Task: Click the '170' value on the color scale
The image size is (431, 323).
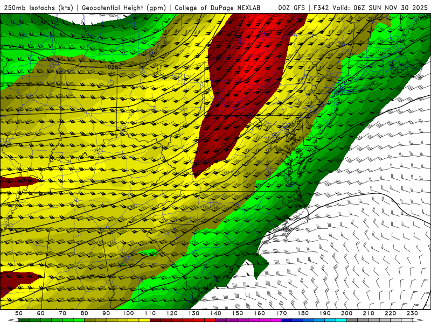Action: click(x=281, y=313)
